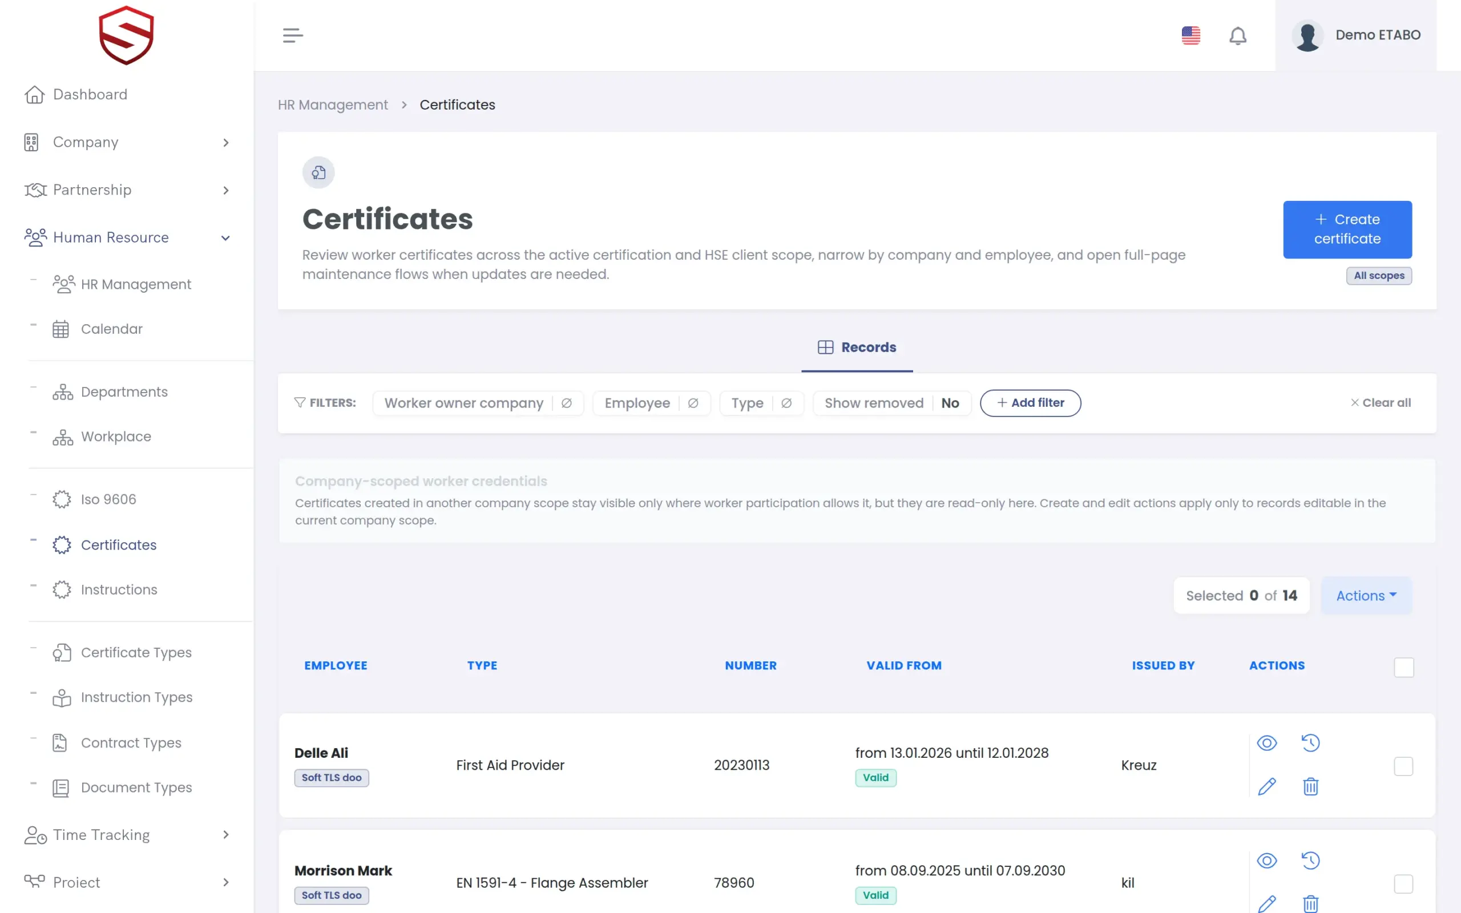
Task: Open Instructions in the sidebar
Action: coord(119,589)
